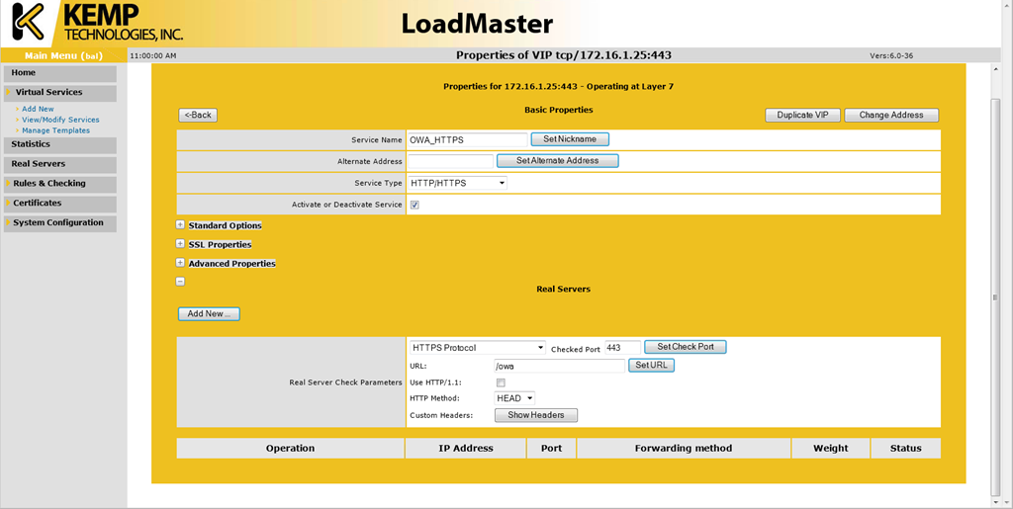Viewport: 1013px width, 509px height.
Task: Click the Set URL button
Action: (x=651, y=366)
